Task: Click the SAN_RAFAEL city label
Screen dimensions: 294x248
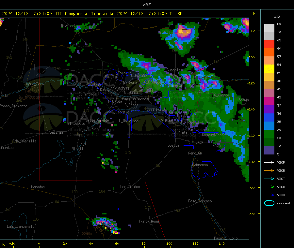Action: pos(120,89)
